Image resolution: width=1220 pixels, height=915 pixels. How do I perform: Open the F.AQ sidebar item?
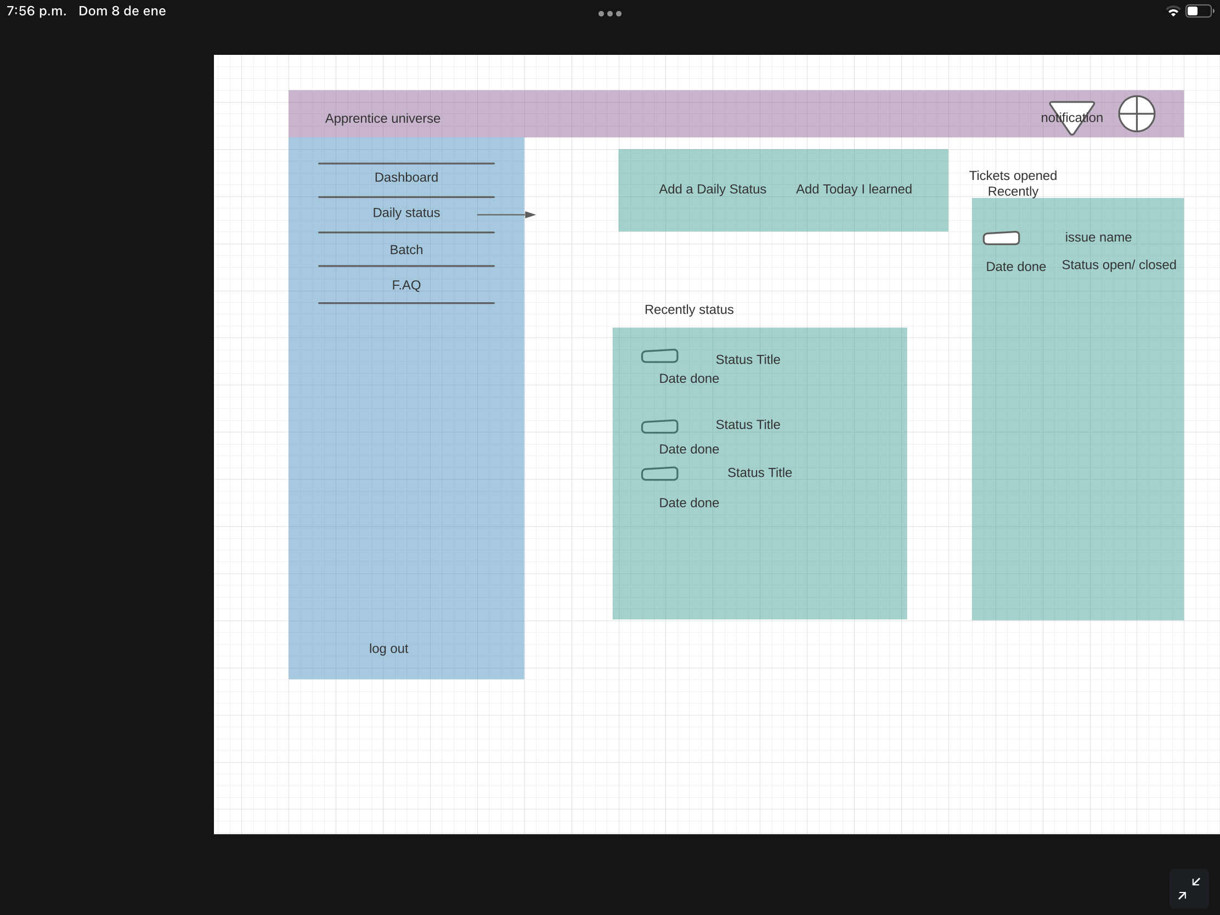pos(406,285)
